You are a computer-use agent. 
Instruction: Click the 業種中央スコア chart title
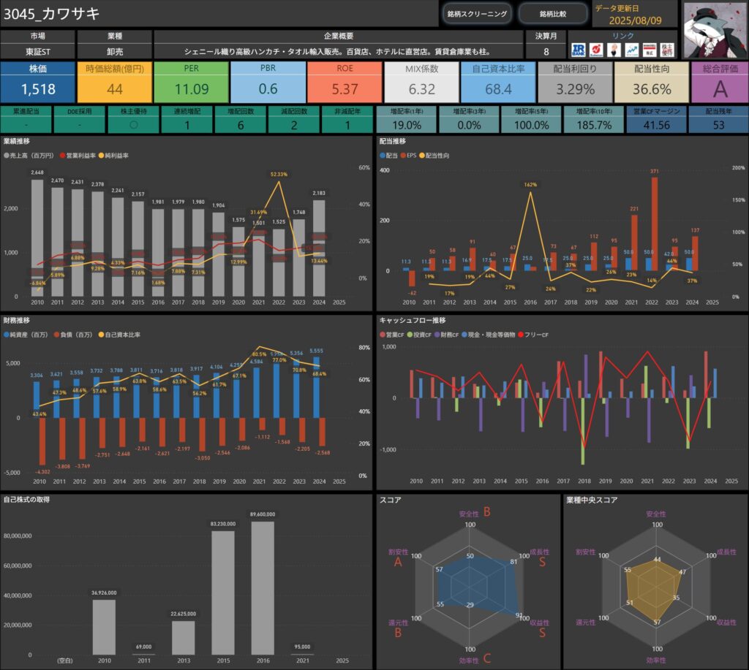coord(592,500)
